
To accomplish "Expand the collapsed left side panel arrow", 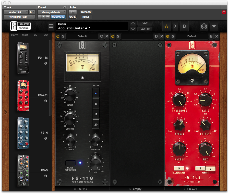I will 6,112.
